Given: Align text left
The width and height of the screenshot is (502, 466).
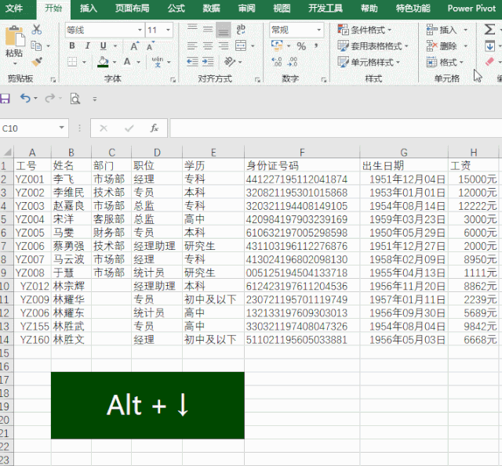Looking at the screenshot, I should click(192, 46).
